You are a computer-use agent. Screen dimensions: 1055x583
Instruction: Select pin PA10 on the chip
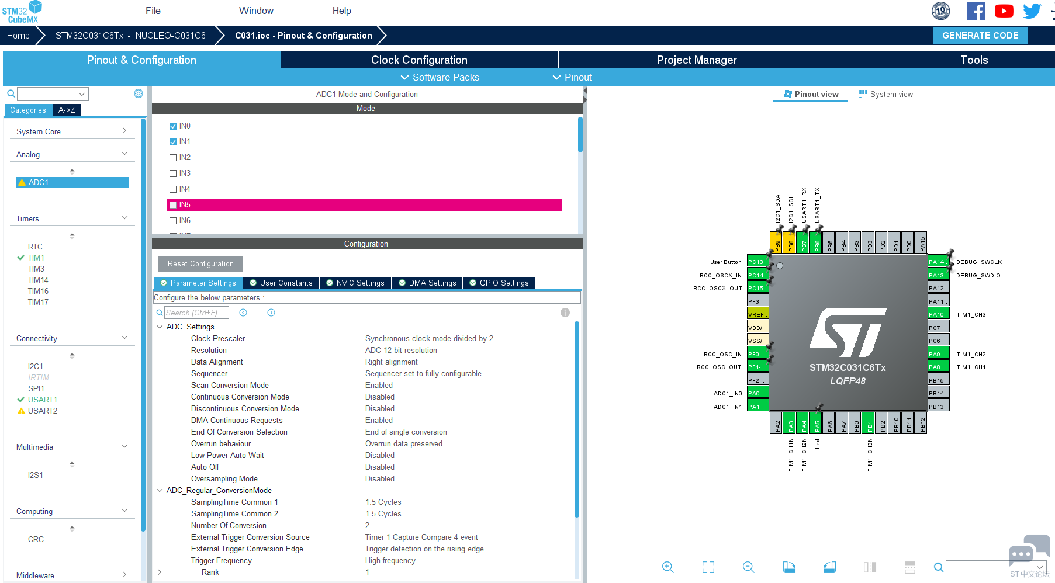coord(938,314)
